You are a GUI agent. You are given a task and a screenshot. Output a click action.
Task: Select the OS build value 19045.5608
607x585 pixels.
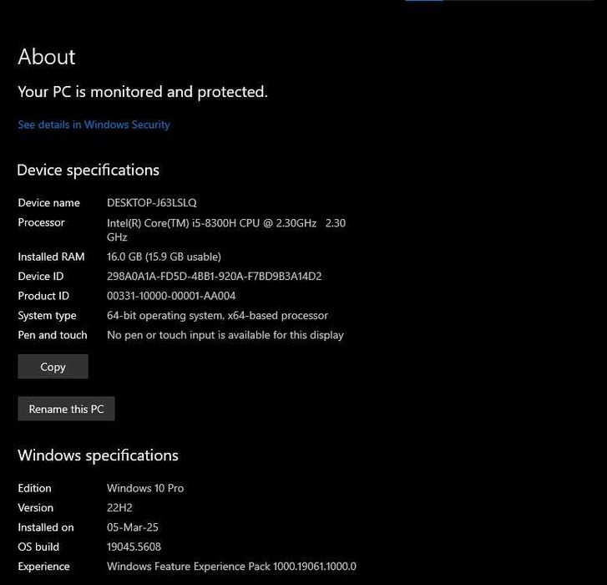tap(134, 547)
